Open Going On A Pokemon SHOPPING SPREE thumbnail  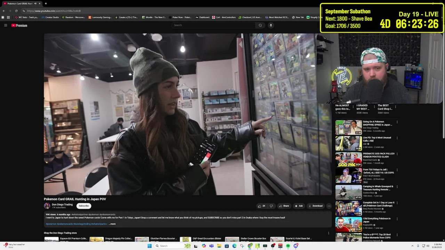click(x=348, y=127)
